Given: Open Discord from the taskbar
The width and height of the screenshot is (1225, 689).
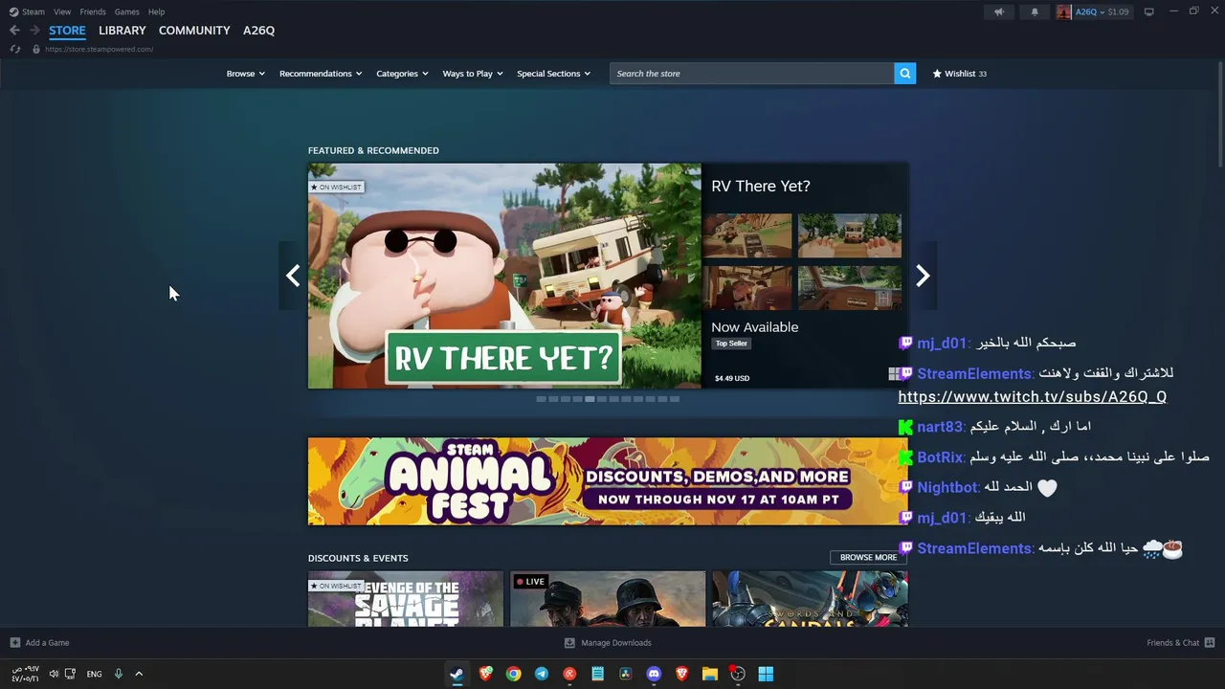Looking at the screenshot, I should [x=654, y=674].
